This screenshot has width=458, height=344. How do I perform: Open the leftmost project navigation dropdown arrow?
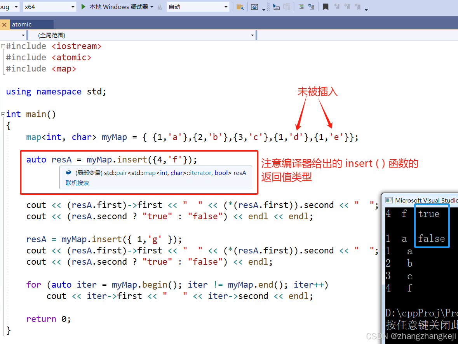(x=23, y=35)
